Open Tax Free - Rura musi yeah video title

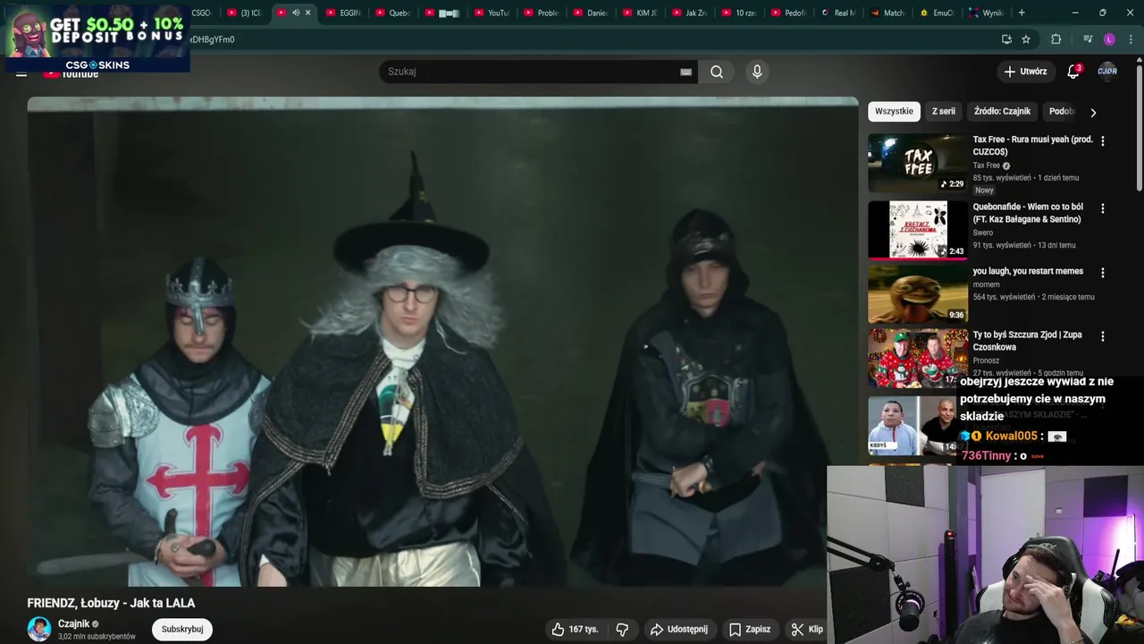click(x=1032, y=146)
